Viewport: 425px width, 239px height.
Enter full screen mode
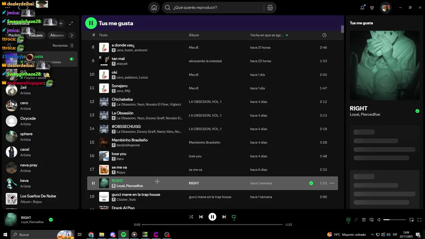coord(419,220)
